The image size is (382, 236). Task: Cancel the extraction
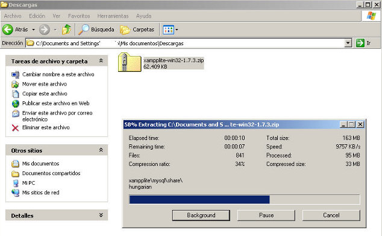click(331, 215)
